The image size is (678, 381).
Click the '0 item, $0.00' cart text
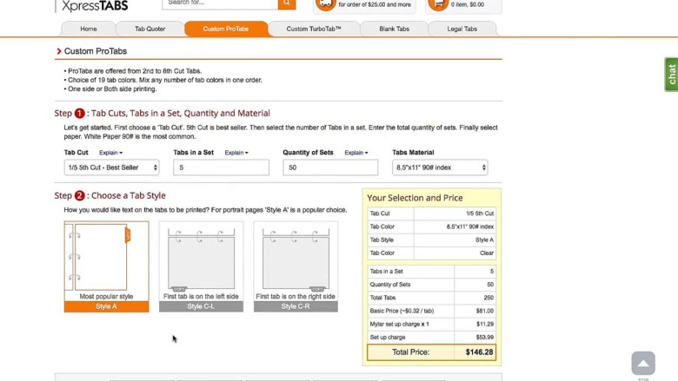coord(468,4)
